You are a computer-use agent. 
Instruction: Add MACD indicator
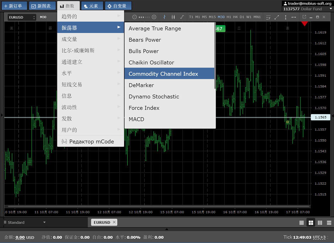(169, 119)
